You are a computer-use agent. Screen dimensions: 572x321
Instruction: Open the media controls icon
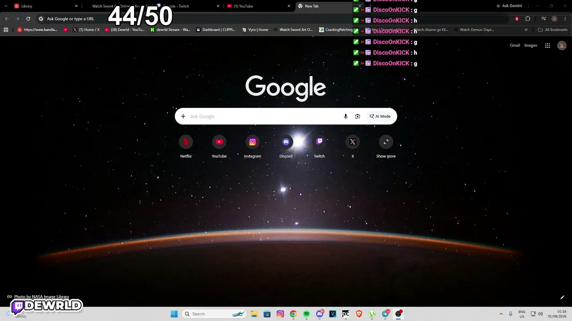[x=543, y=19]
